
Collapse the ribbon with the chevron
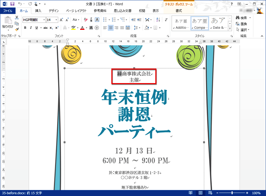262,36
